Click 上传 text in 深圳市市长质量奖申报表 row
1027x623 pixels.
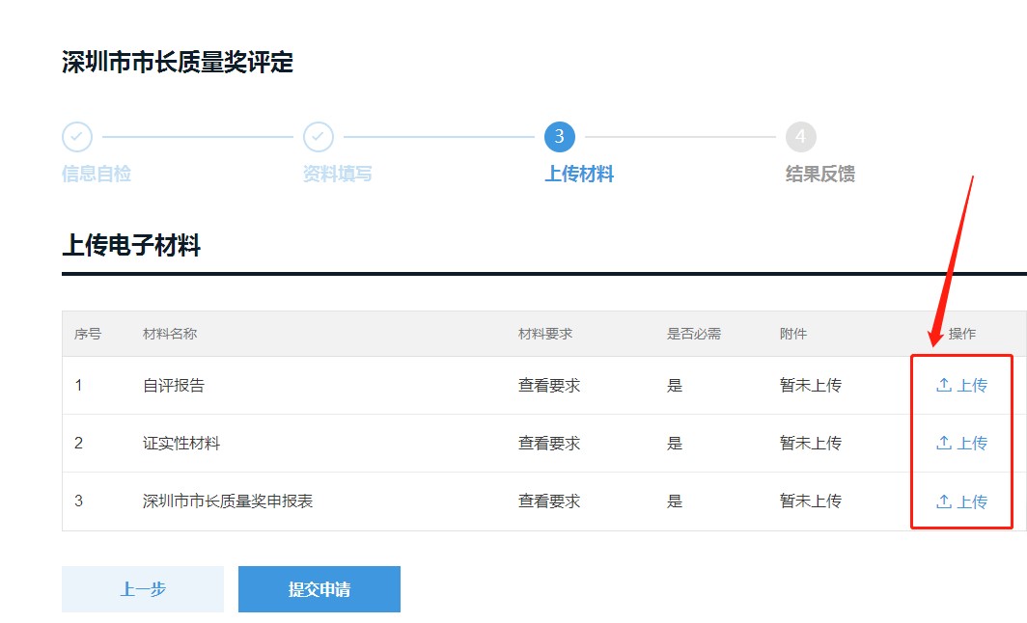pyautogui.click(x=972, y=501)
